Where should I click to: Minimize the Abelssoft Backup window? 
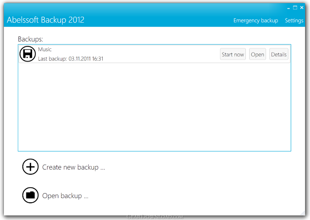288,8
